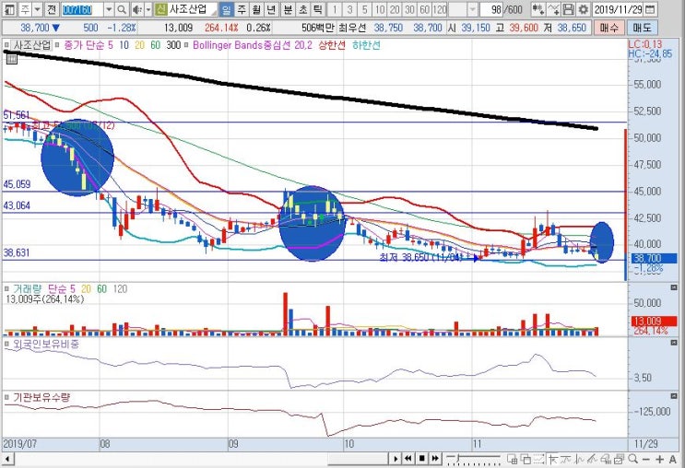
Task: Open the calendar date picker icon
Action: click(x=650, y=9)
